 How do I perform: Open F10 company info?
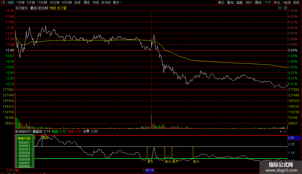click(268, 2)
